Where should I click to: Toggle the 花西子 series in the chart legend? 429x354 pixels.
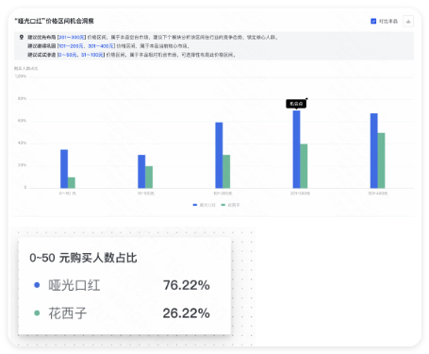tap(230, 205)
